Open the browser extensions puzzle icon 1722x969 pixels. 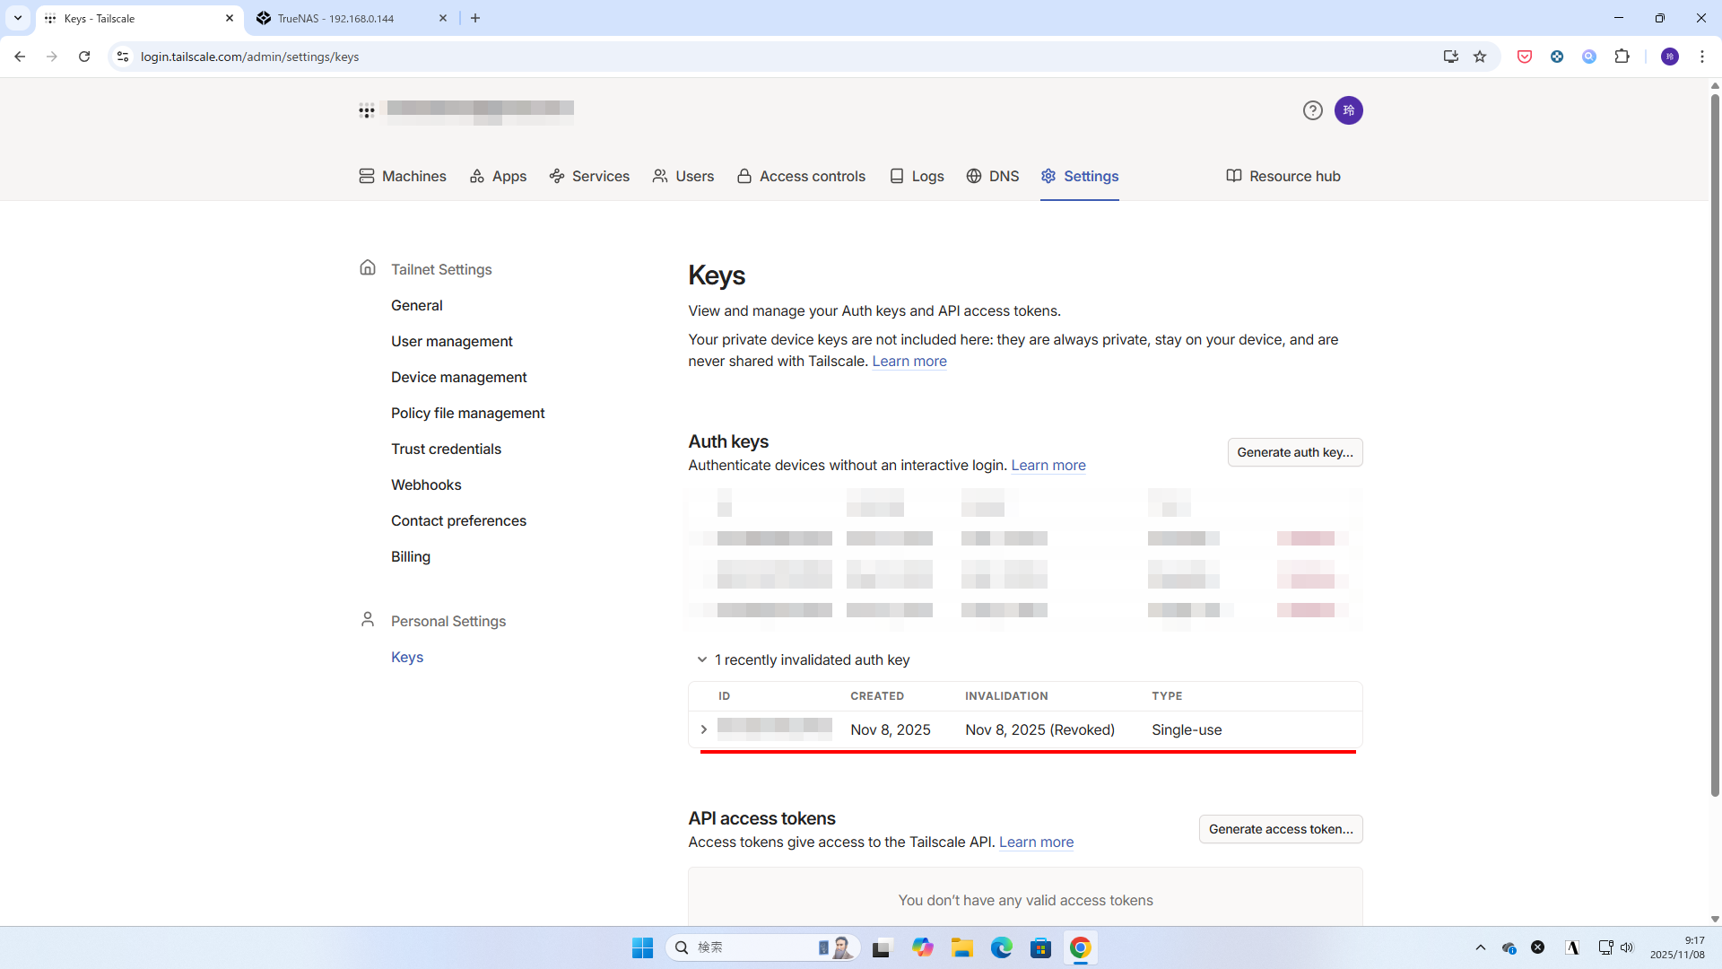[x=1622, y=57]
